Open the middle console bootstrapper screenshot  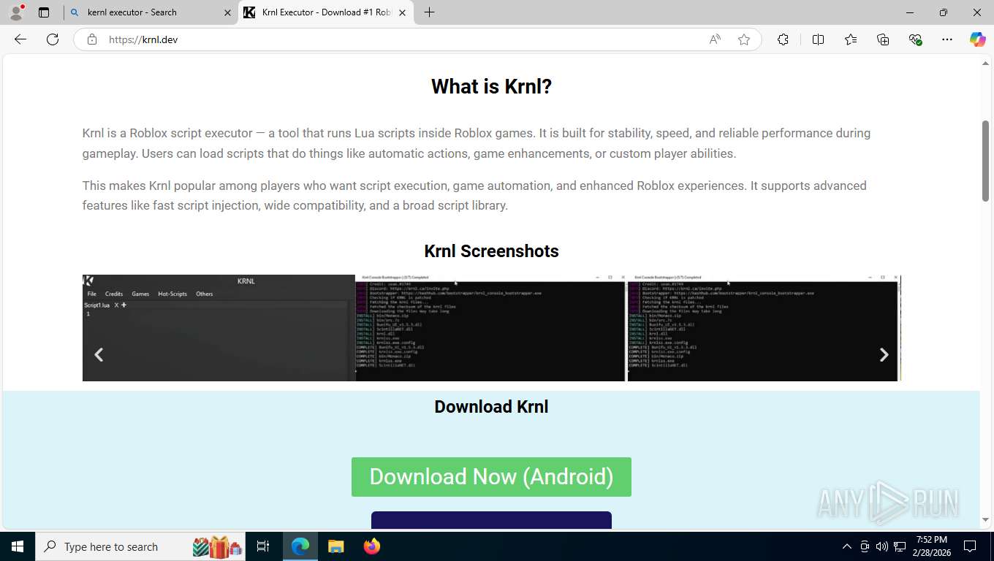click(x=490, y=328)
